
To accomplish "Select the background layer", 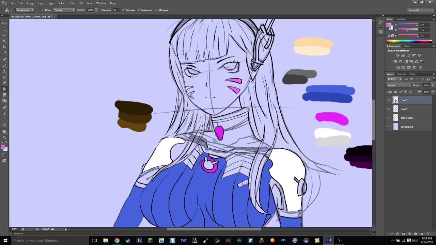I will (409, 127).
